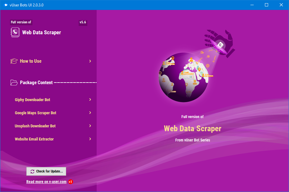
Task: Click the refresh icon on Check for Update
Action: (32, 172)
